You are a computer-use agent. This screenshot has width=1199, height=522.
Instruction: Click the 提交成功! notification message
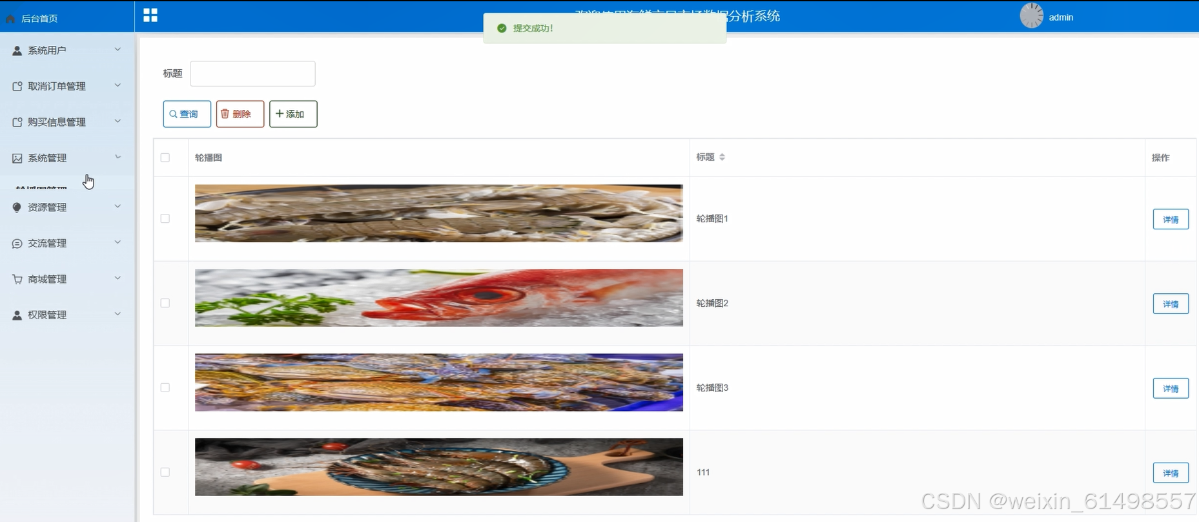pos(533,28)
